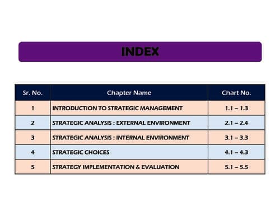Click chart range 1.1 – 1.3
The image size is (280, 216).
pos(236,108)
